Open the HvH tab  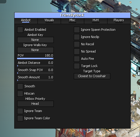tap(96, 21)
